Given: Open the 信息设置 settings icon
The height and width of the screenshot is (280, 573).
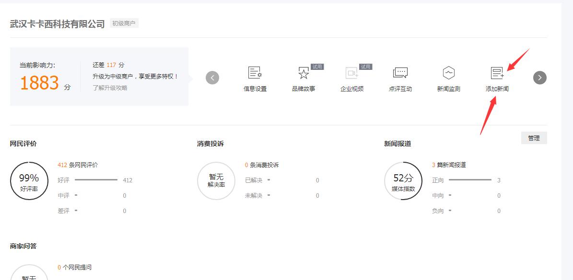Looking at the screenshot, I should (x=255, y=73).
